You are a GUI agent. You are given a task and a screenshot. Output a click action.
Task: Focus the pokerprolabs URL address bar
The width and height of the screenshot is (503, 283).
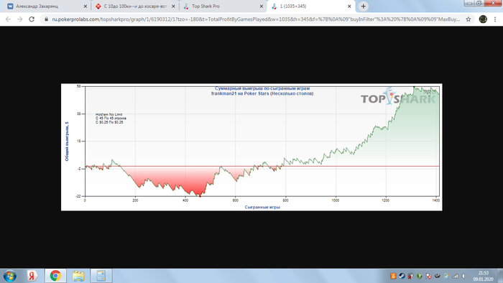tap(256, 19)
